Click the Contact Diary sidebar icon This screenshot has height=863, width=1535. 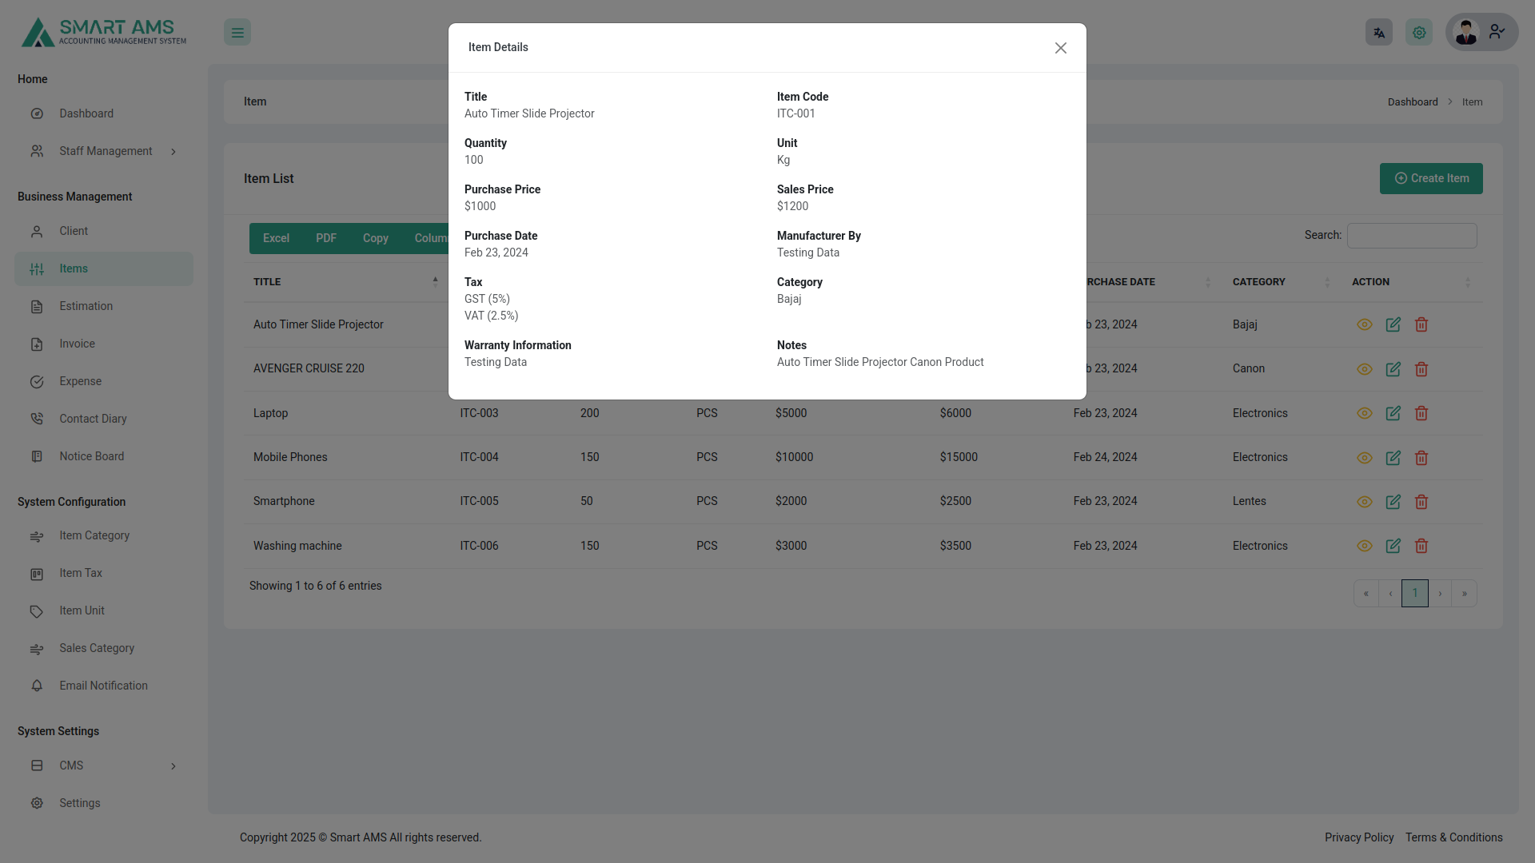(x=37, y=419)
